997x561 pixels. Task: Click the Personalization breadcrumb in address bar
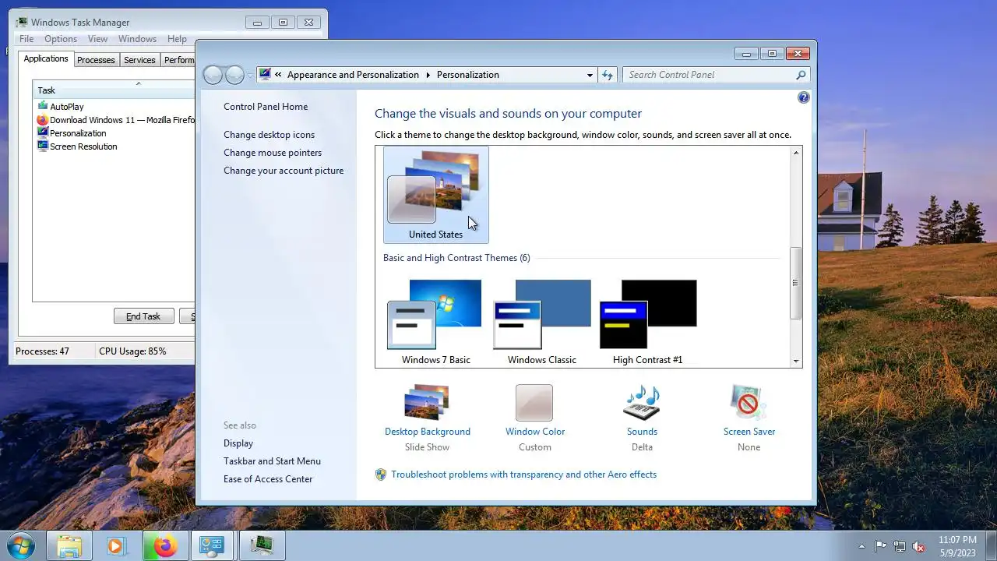coord(468,75)
